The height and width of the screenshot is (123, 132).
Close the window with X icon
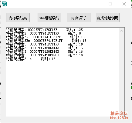[124, 4]
